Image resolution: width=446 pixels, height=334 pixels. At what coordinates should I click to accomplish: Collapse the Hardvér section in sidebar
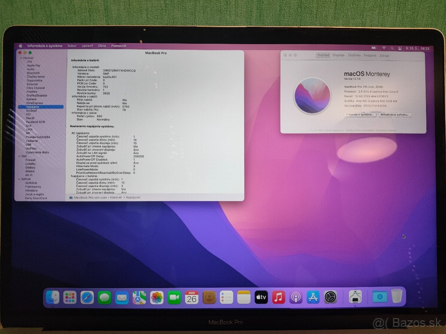pyautogui.click(x=21, y=58)
